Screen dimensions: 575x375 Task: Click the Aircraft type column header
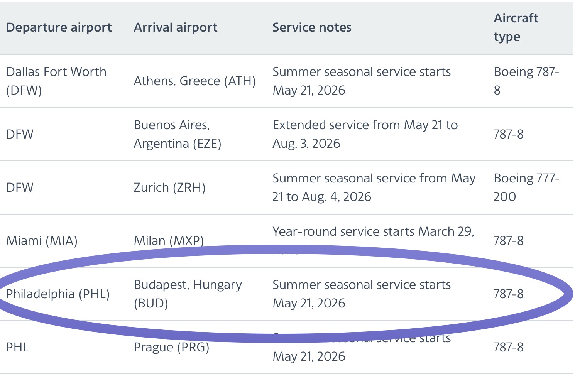click(x=516, y=27)
